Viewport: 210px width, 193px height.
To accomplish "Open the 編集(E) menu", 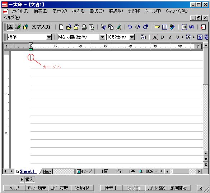I will (41, 11).
